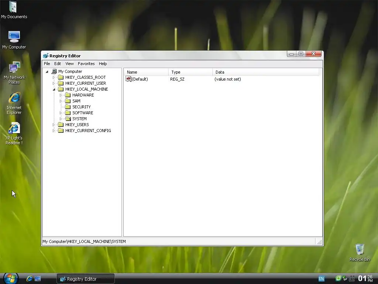This screenshot has height=284, width=378.
Task: Click the HKEY_CURRENT_USER folder icon
Action: pyautogui.click(x=61, y=83)
